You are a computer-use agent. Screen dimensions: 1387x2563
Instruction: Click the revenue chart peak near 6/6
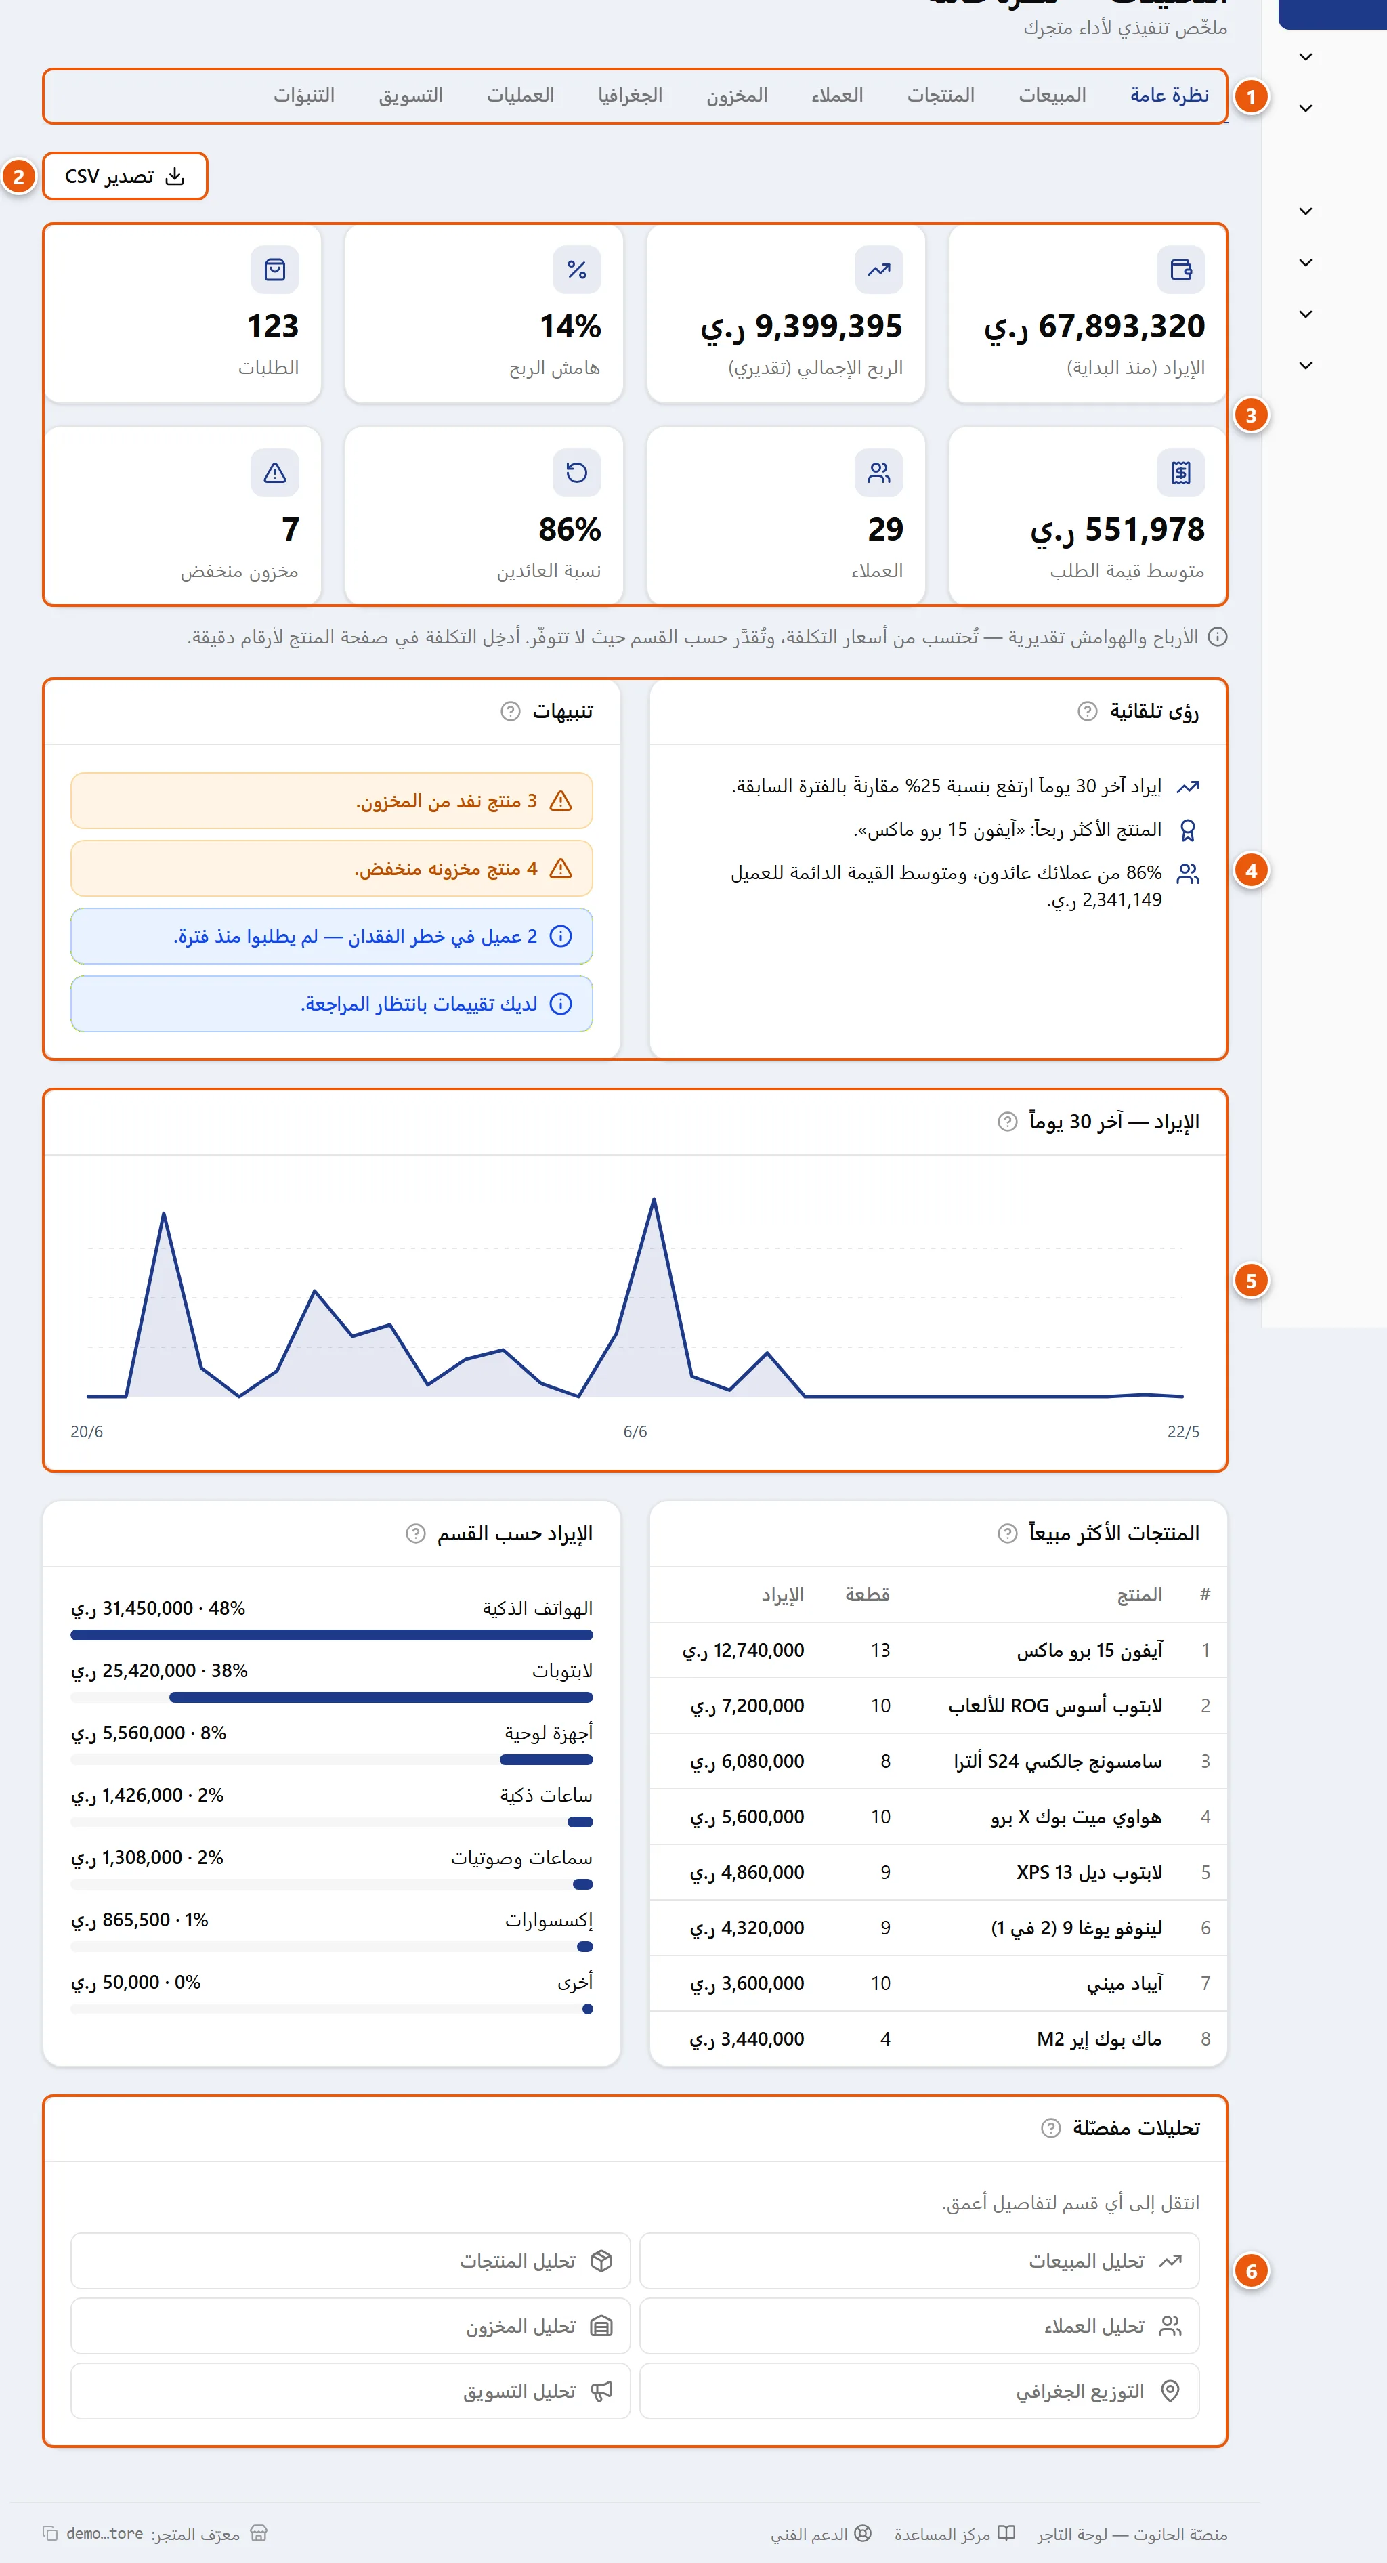[x=654, y=1200]
